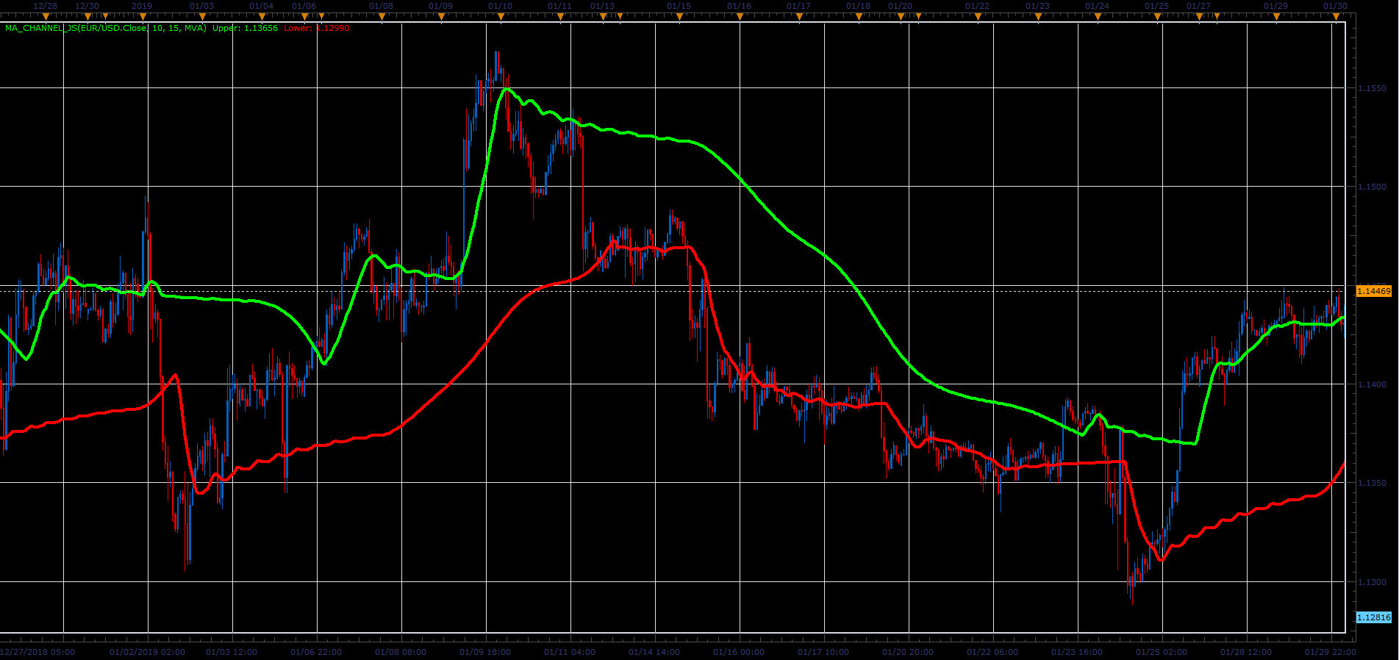Image resolution: width=1399 pixels, height=660 pixels.
Task: Click the orange day marker under 12/28
Action: coord(46,16)
